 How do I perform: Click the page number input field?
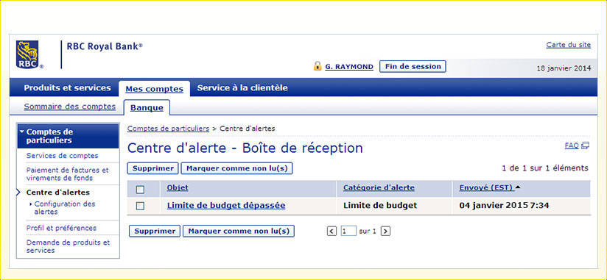(x=348, y=231)
